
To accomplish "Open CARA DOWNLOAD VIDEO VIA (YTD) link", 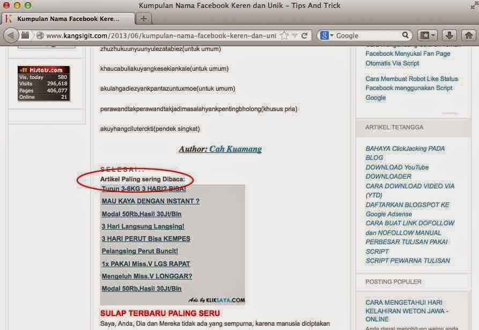I will click(410, 190).
